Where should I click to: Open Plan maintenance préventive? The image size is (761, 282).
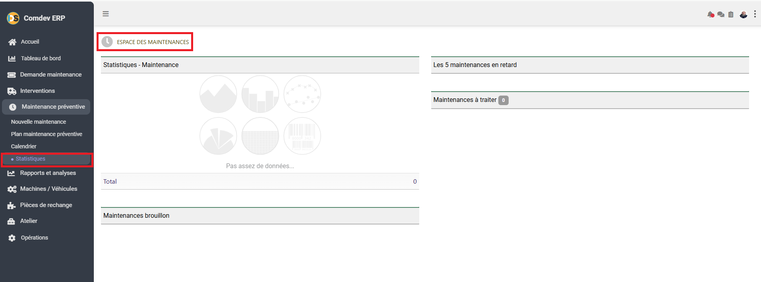[x=46, y=134]
